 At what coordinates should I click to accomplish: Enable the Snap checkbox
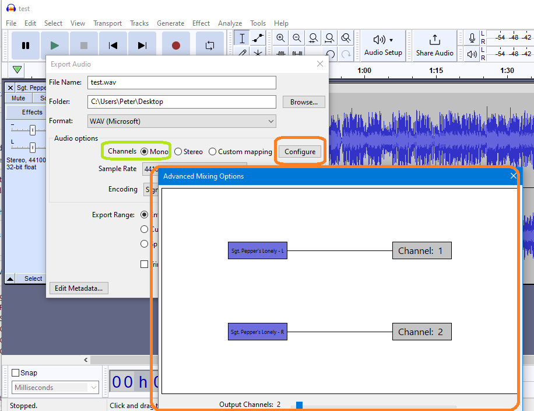coord(16,372)
